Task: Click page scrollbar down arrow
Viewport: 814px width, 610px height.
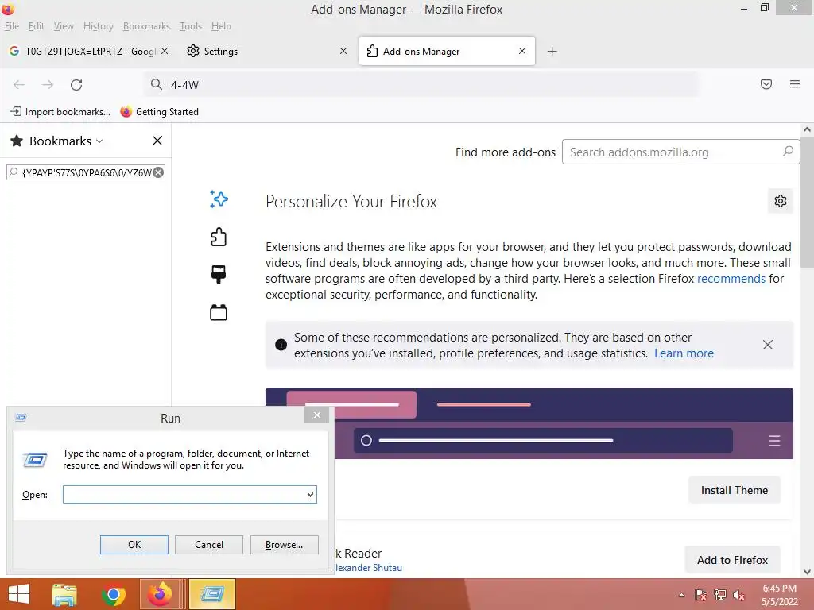Action: point(807,572)
